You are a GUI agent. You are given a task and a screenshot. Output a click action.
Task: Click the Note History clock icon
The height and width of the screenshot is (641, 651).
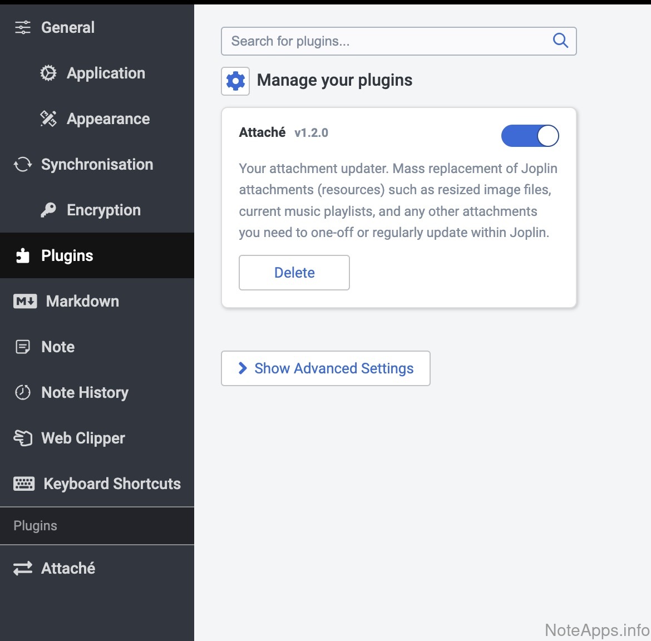click(x=23, y=393)
